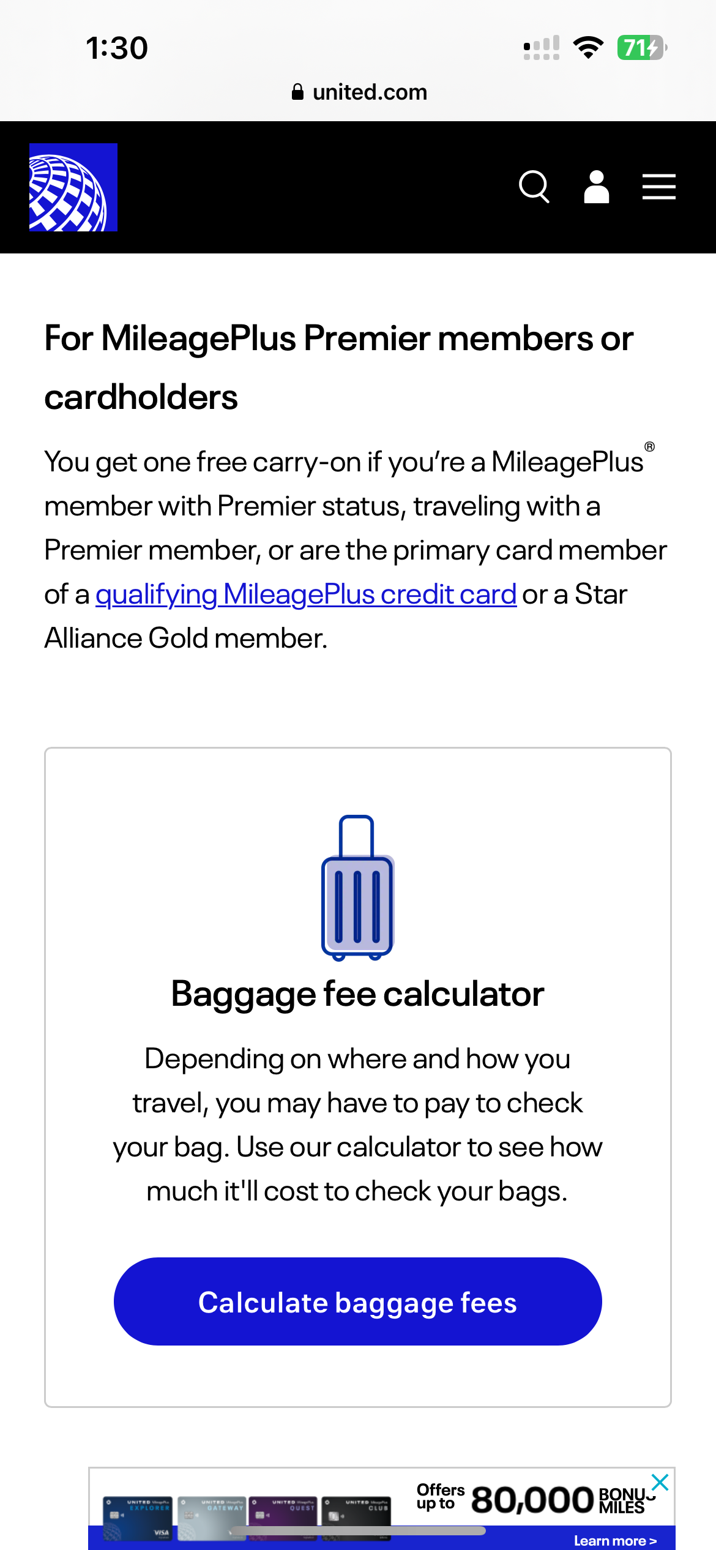Open the hamburger navigation menu
Image resolution: width=716 pixels, height=1550 pixels.
(x=659, y=186)
